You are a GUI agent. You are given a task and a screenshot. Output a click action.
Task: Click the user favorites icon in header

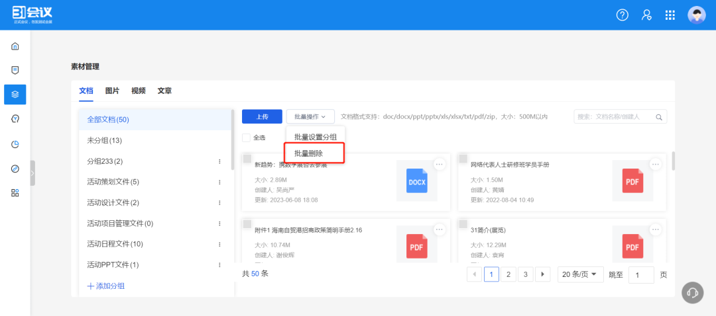tap(646, 15)
